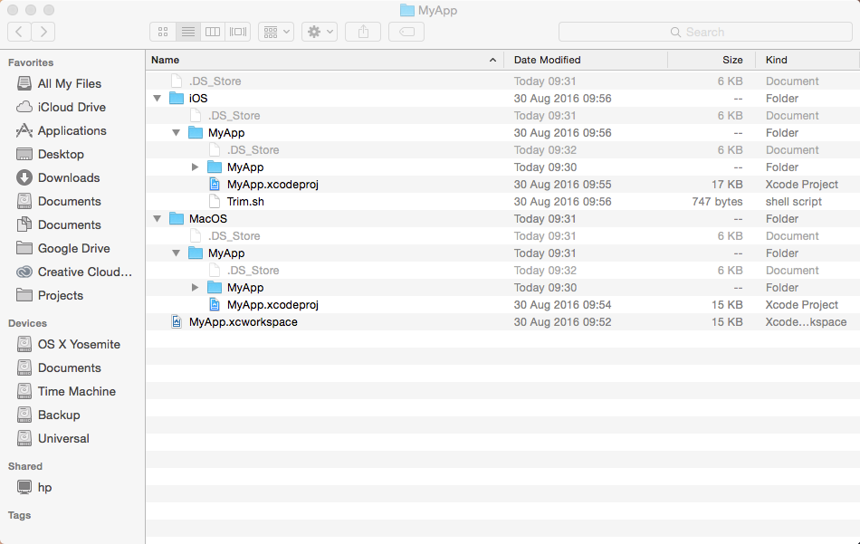Image resolution: width=860 pixels, height=544 pixels.
Task: Expand the inner MyApp folder under MacOS
Action: (195, 287)
